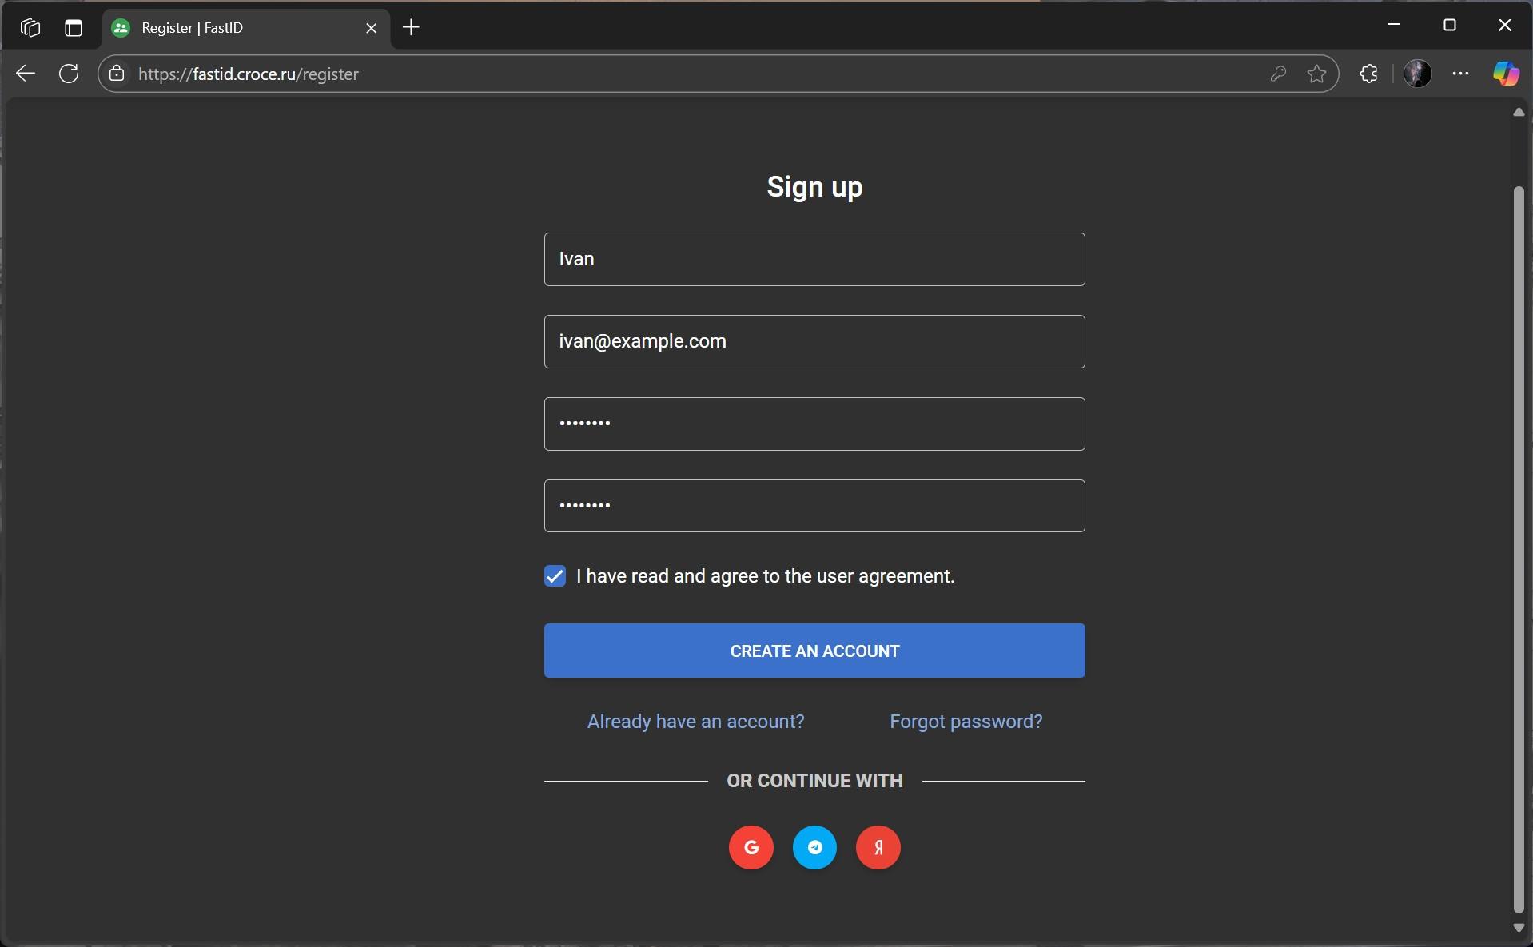Minimize the browser window

pyautogui.click(x=1394, y=26)
